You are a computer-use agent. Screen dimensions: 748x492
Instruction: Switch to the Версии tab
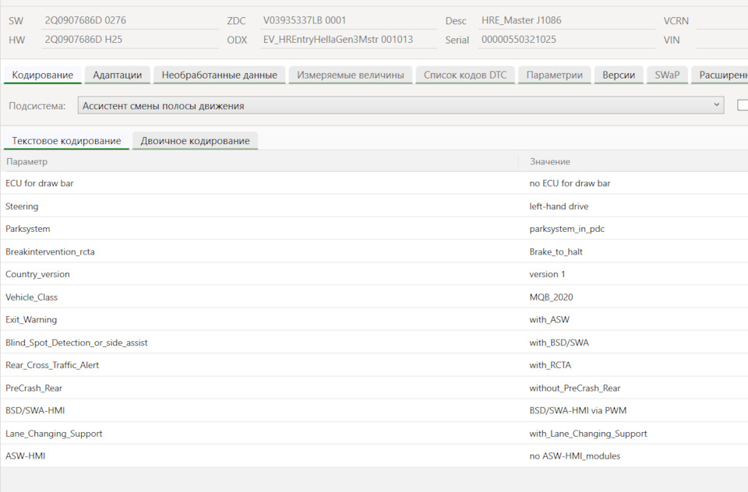(x=619, y=75)
